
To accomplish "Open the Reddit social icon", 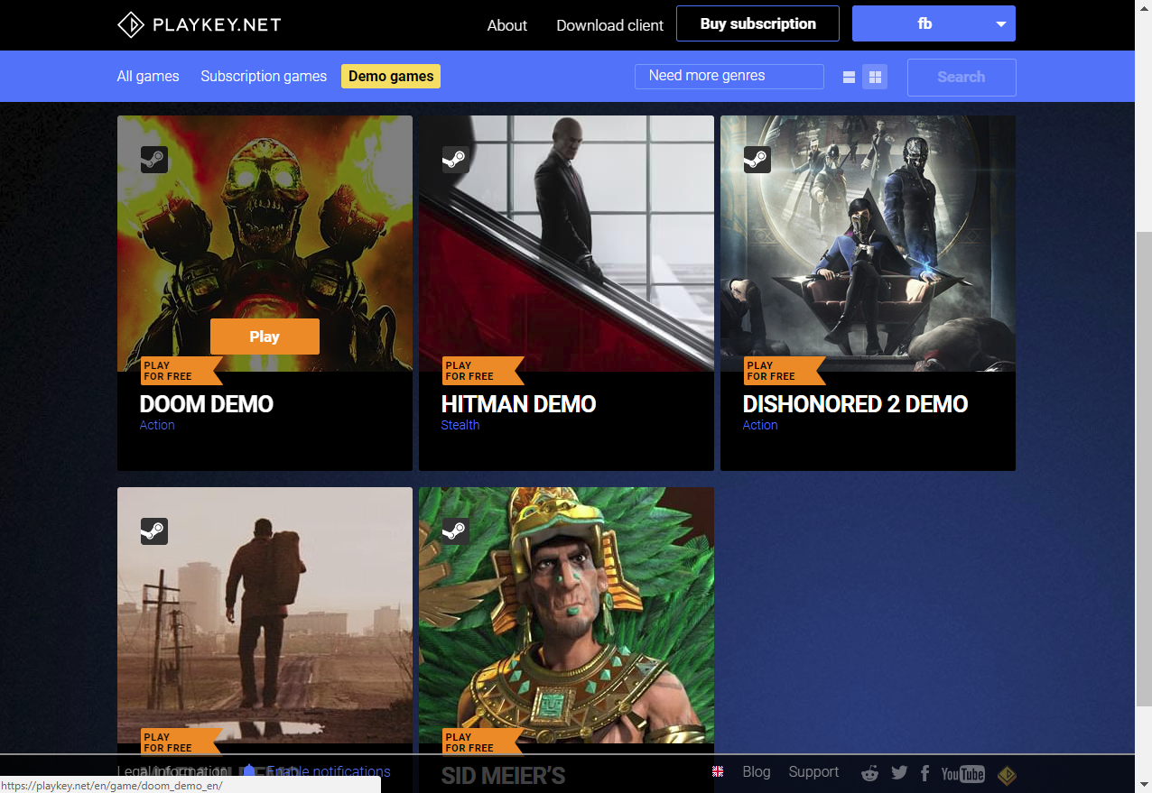I will click(870, 773).
